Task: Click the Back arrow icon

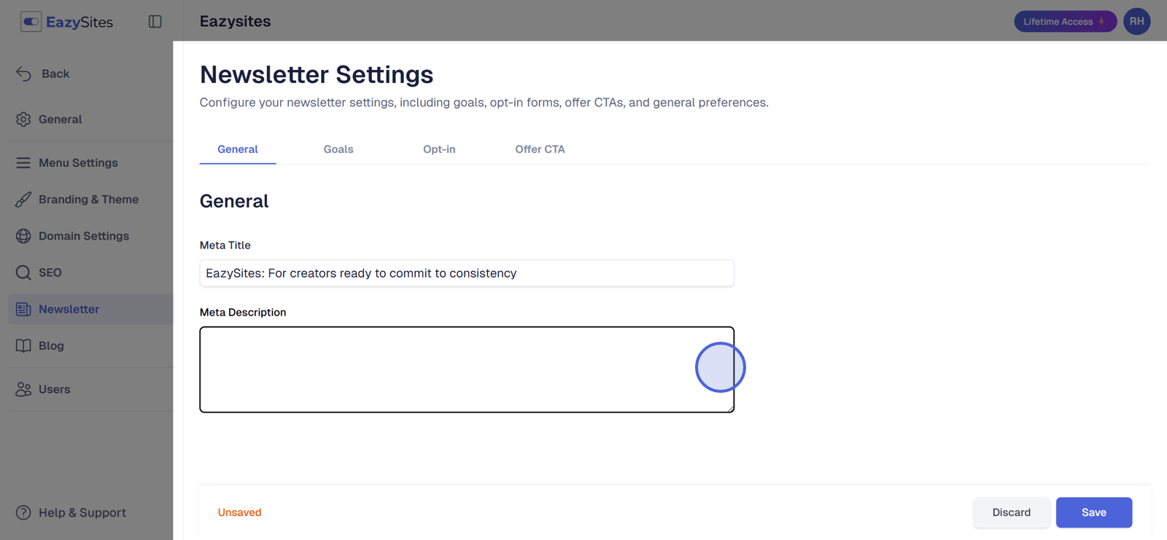Action: point(23,74)
